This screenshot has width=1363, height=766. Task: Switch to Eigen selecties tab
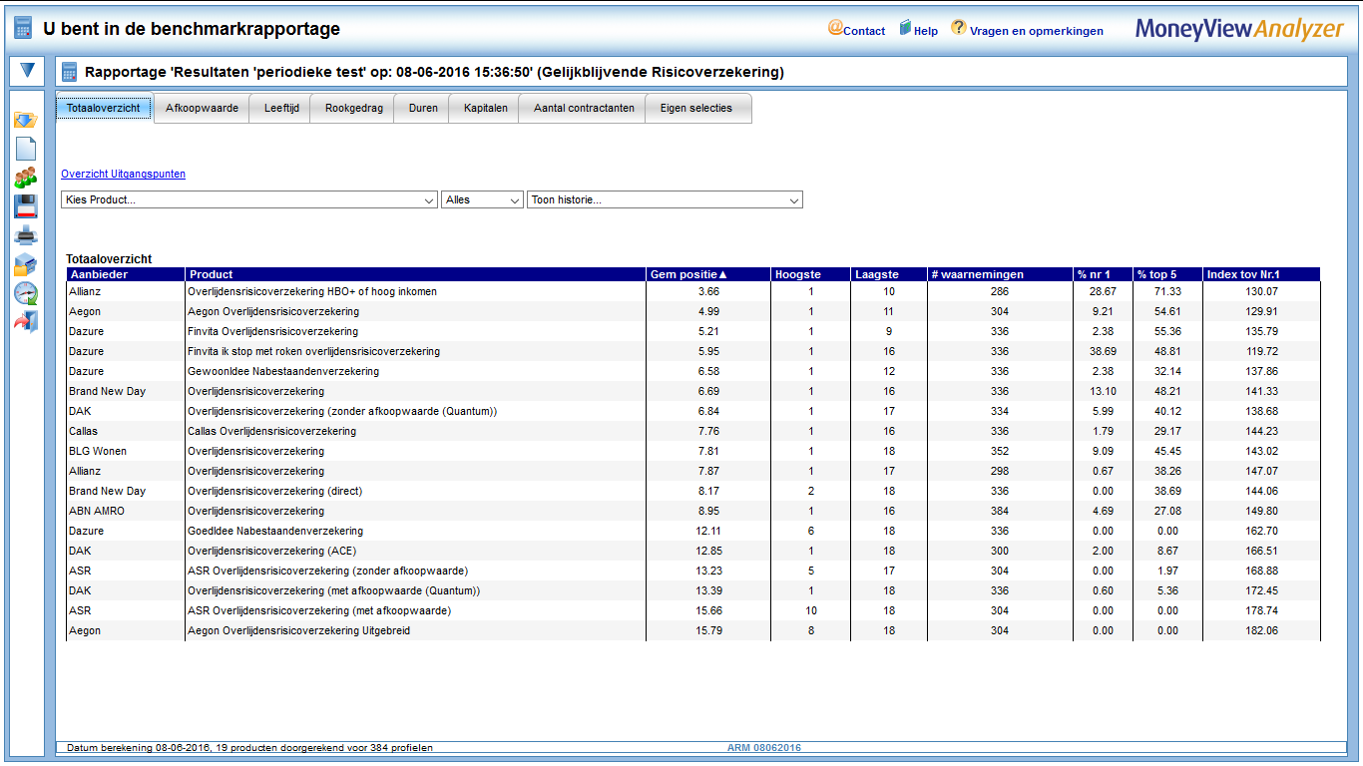(x=698, y=108)
